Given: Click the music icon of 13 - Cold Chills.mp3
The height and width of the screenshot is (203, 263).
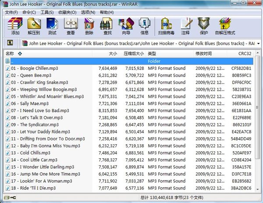Looking at the screenshot, I should point(8,153).
